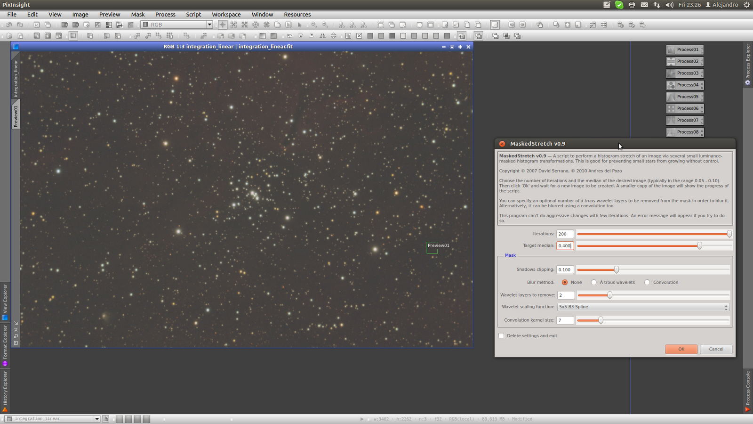Screen dimensions: 753x424
Task: Click the Target median value field
Action: click(565, 245)
